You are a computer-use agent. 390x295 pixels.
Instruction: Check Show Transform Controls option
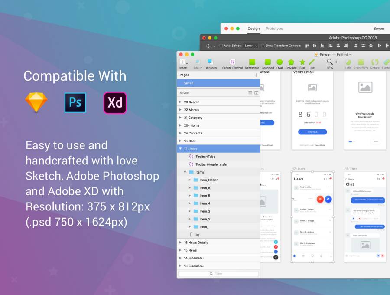(x=263, y=46)
